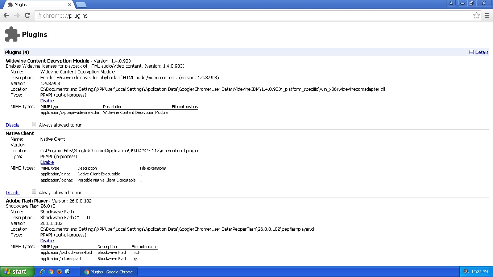Click the page icon in the address bar

point(38,16)
